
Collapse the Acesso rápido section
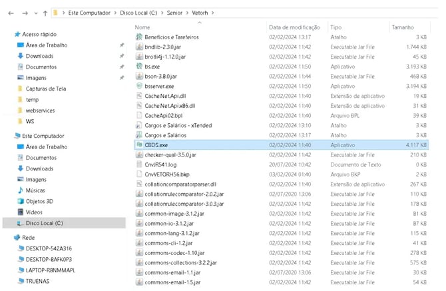coord(7,34)
